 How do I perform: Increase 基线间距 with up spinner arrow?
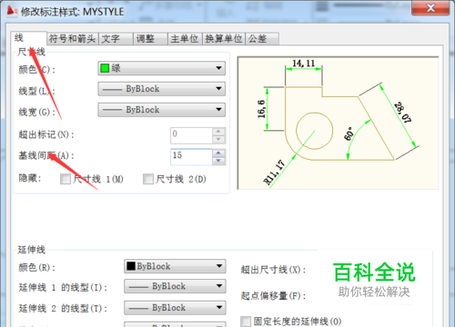[218, 153]
